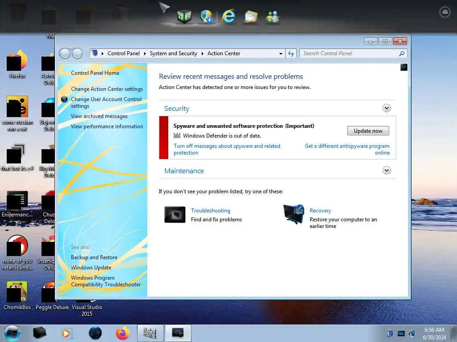The height and width of the screenshot is (342, 457).
Task: Open Windows Program Compatibility Troubleshooter link
Action: click(x=106, y=281)
